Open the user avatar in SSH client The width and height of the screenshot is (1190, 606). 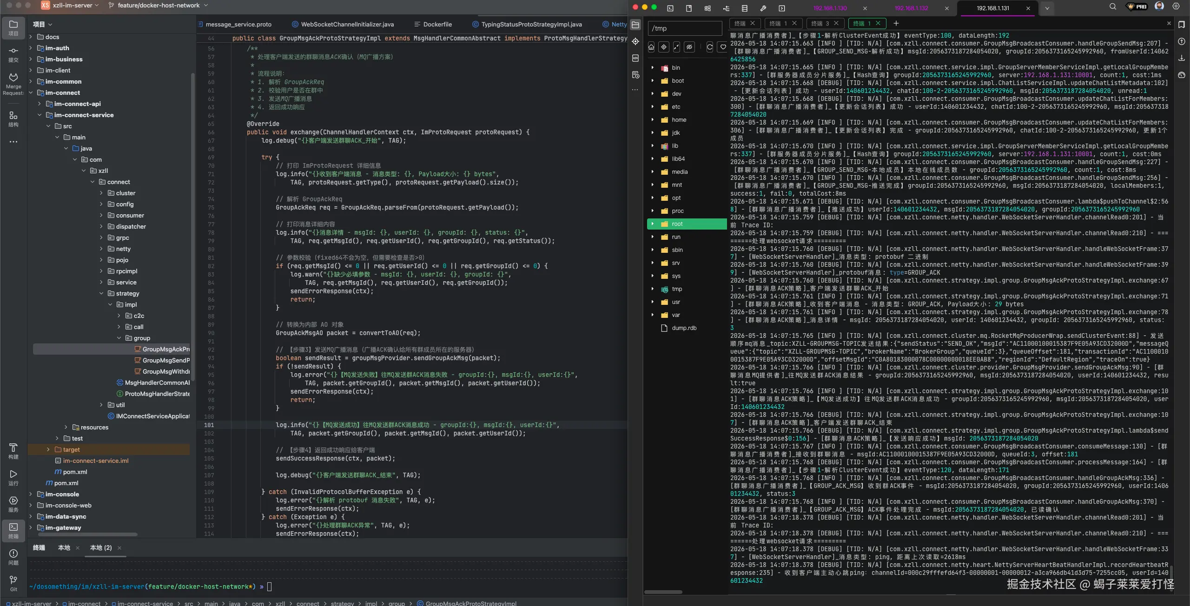pyautogui.click(x=1159, y=6)
